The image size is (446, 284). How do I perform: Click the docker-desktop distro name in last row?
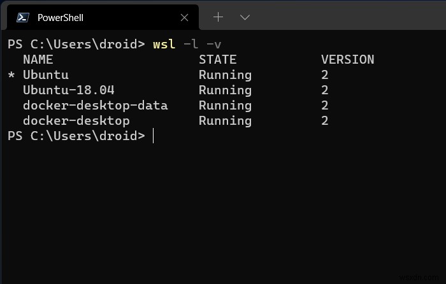76,120
